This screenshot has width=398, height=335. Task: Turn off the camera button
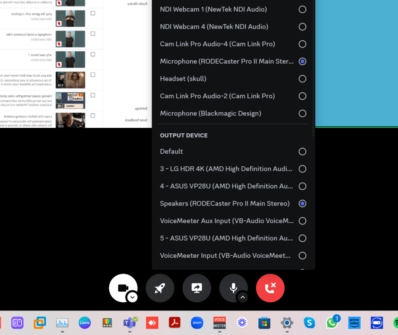pyautogui.click(x=123, y=288)
